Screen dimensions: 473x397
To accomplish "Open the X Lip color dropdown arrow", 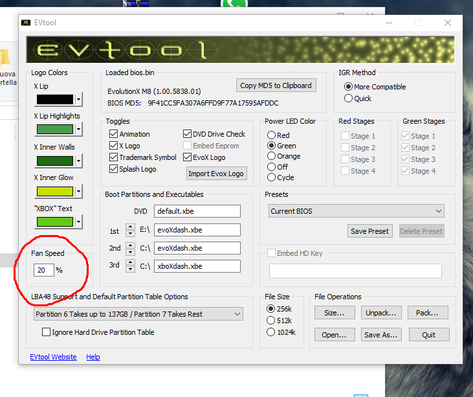I will [78, 99].
